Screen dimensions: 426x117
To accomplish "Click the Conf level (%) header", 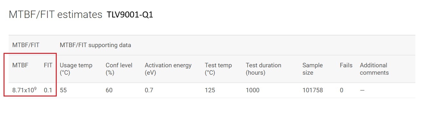I will pos(119,69).
